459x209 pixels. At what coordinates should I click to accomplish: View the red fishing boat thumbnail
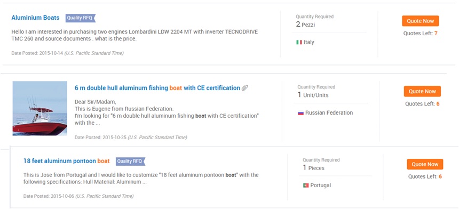(x=40, y=108)
